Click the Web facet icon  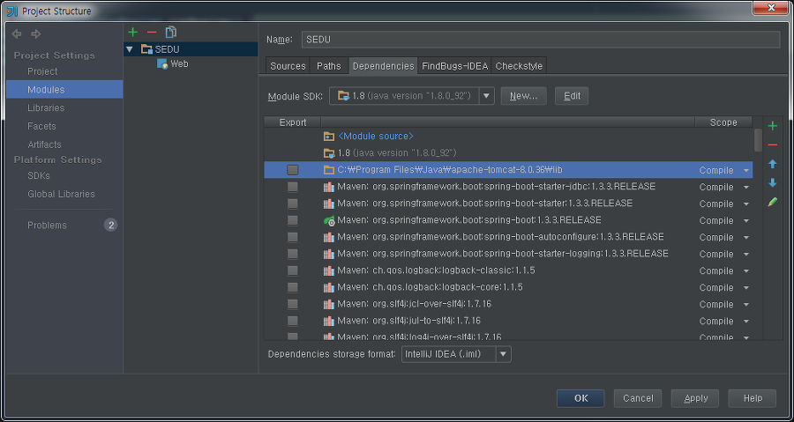162,63
